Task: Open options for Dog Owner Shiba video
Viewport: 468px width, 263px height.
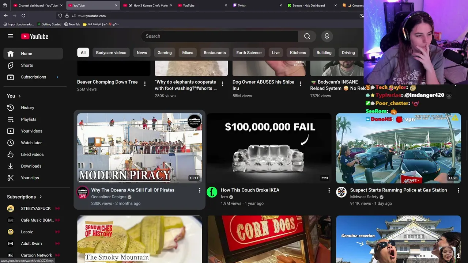Action: coord(300,84)
